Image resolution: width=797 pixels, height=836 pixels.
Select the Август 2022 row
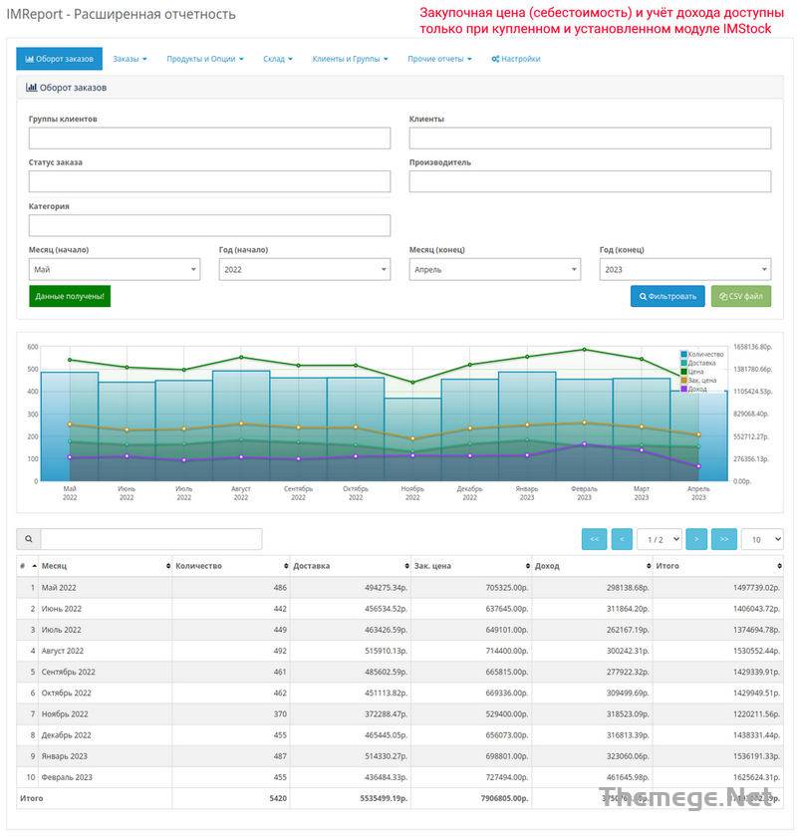coord(399,651)
